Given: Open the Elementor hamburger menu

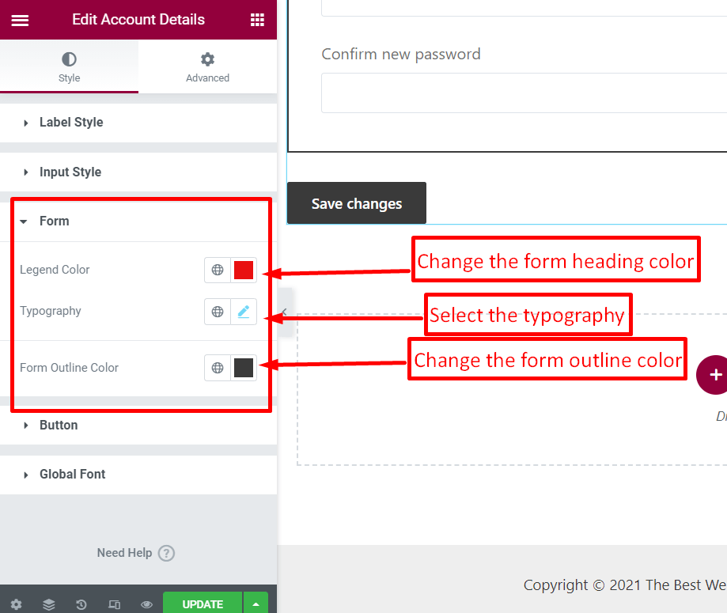Looking at the screenshot, I should pyautogui.click(x=20, y=20).
